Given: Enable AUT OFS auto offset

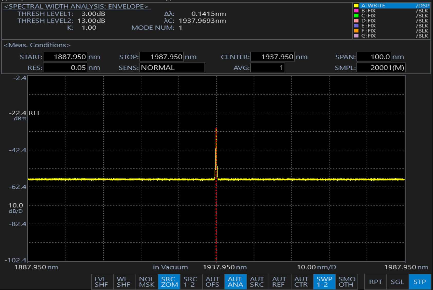Looking at the screenshot, I should click(213, 282).
